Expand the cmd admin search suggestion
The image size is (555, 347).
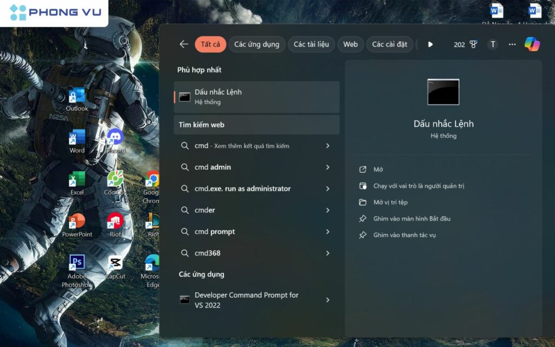[x=328, y=167]
